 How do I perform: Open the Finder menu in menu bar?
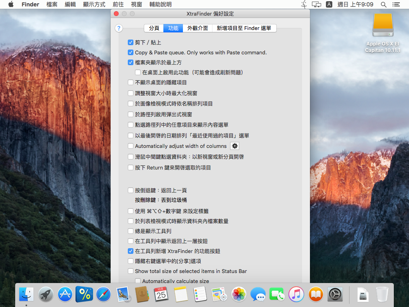point(30,4)
